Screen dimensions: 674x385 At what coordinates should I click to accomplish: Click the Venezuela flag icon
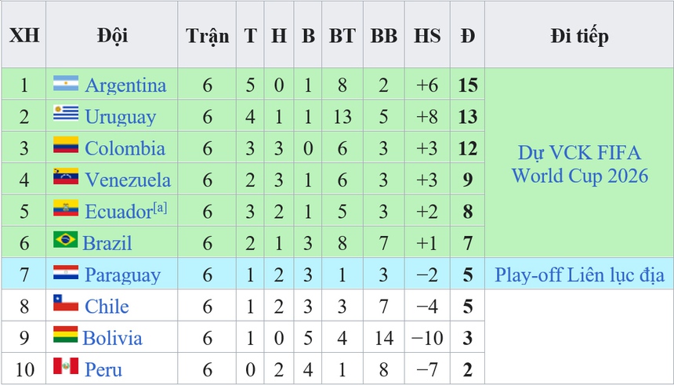pos(66,177)
